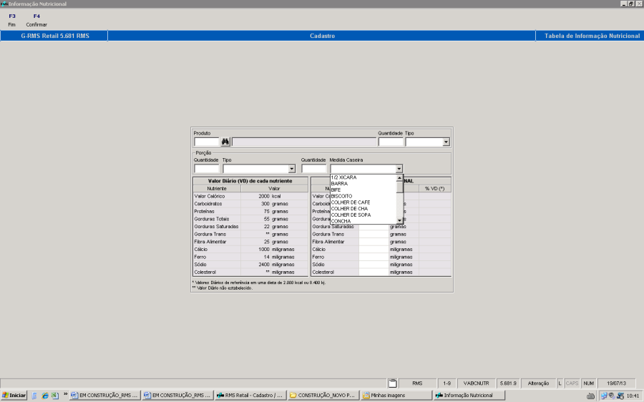Image resolution: width=644 pixels, height=402 pixels.
Task: Click the keyboard icon near system tray
Action: [x=590, y=396]
